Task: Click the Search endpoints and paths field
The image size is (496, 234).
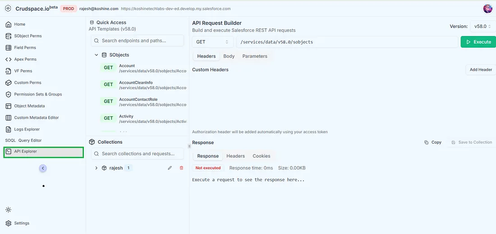Action: click(138, 40)
